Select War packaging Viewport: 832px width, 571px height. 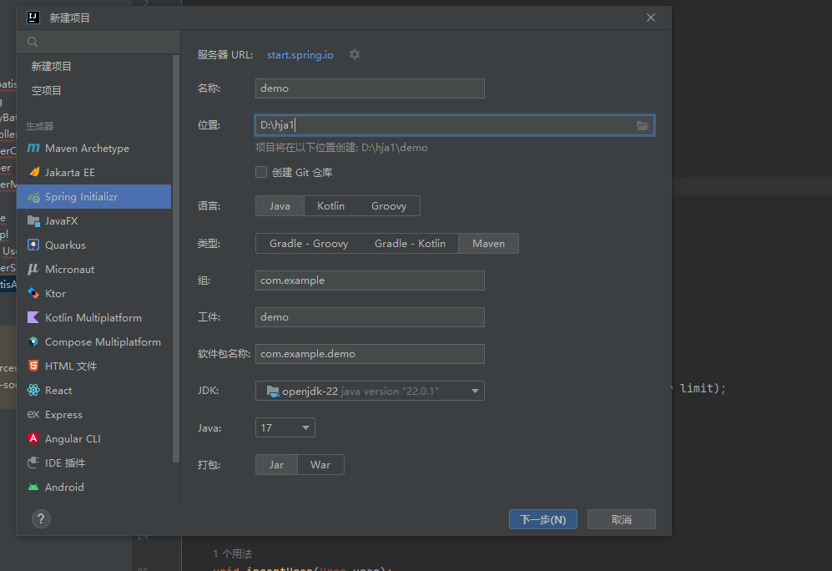(320, 464)
